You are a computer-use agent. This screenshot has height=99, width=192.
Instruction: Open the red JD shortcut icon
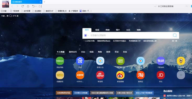tap(161, 75)
